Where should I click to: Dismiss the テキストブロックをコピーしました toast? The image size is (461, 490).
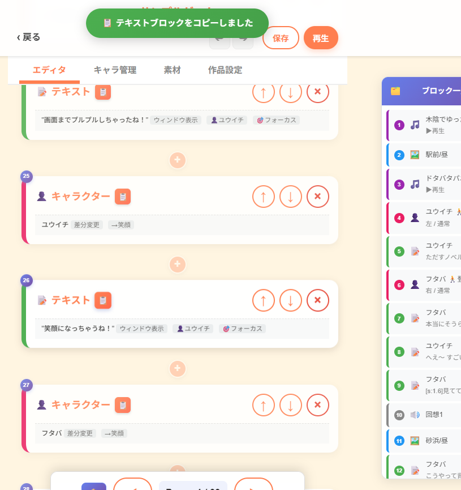pos(177,23)
